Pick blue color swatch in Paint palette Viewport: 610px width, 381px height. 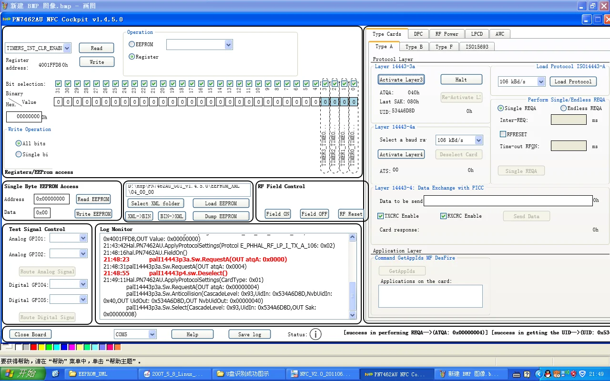pyautogui.click(x=64, y=347)
